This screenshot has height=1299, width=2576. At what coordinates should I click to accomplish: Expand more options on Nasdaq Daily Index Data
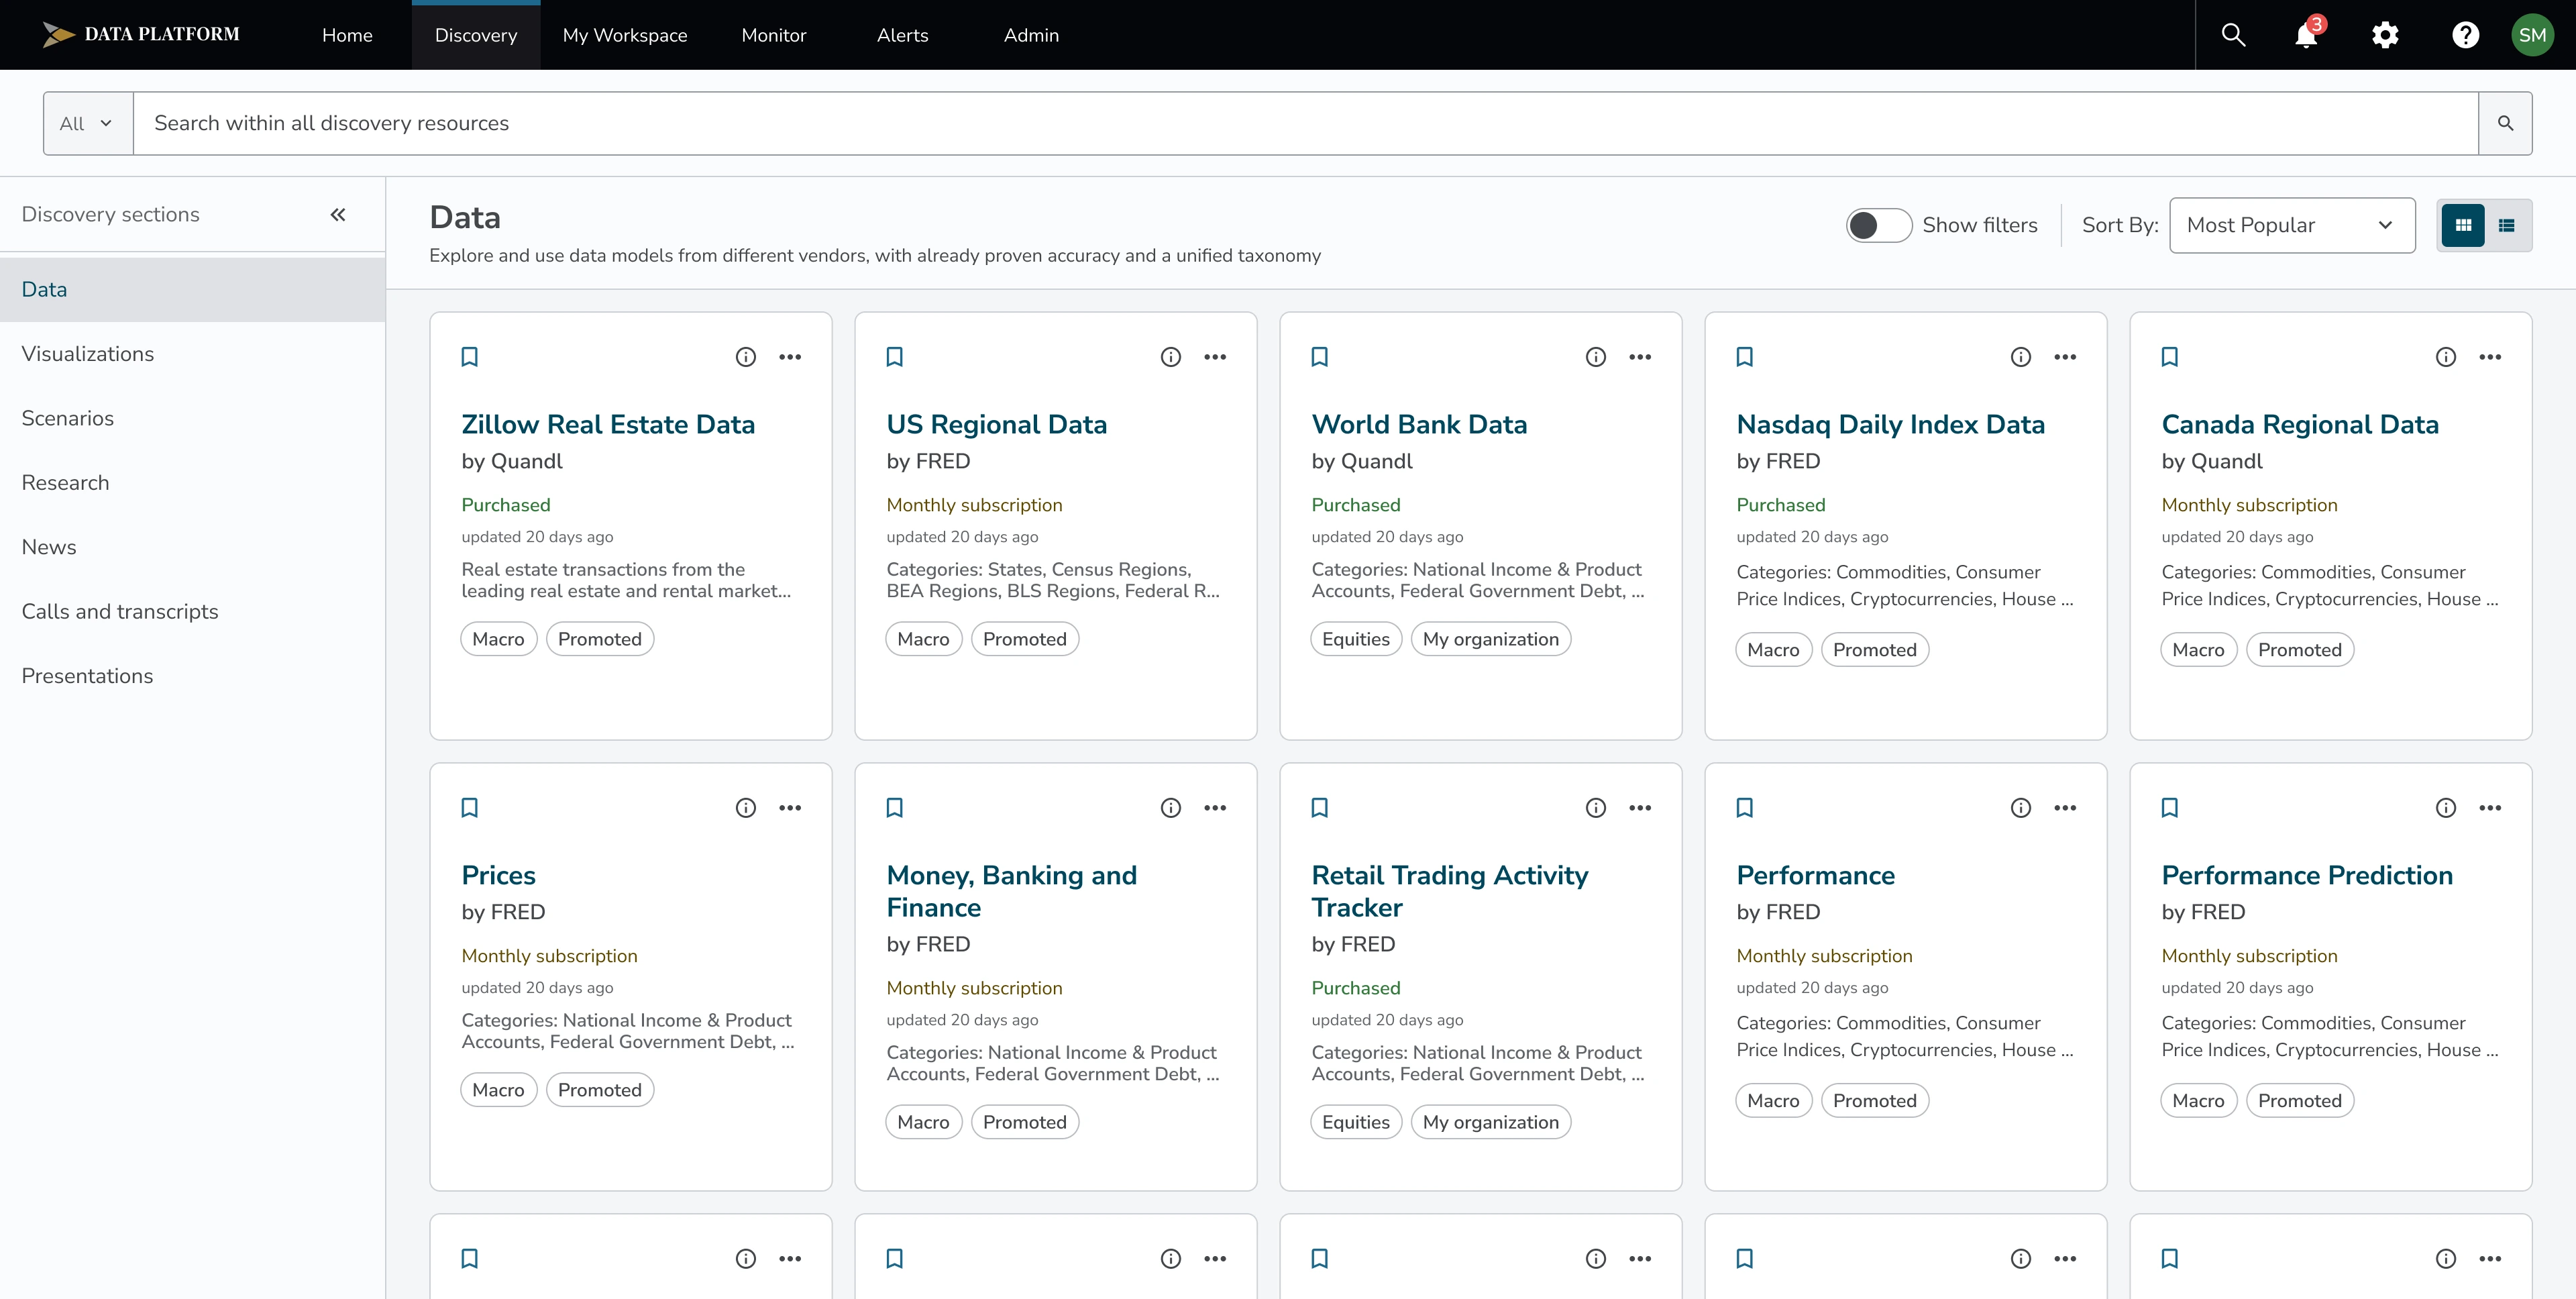coord(2064,357)
